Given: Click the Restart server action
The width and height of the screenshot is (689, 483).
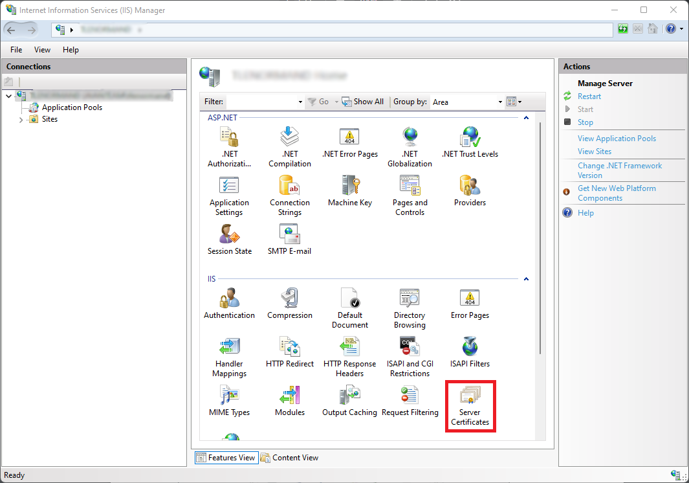Looking at the screenshot, I should click(x=589, y=96).
